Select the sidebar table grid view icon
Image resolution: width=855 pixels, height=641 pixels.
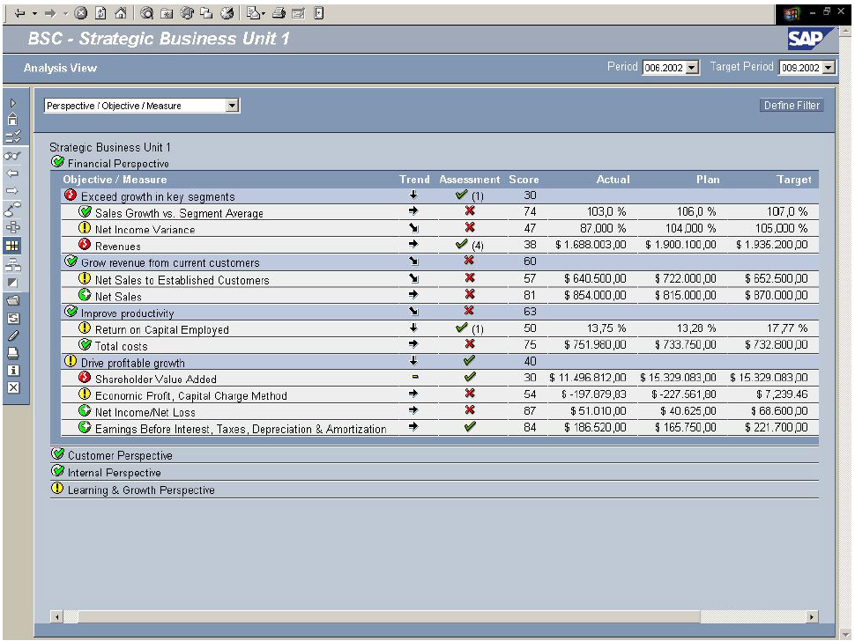click(12, 246)
